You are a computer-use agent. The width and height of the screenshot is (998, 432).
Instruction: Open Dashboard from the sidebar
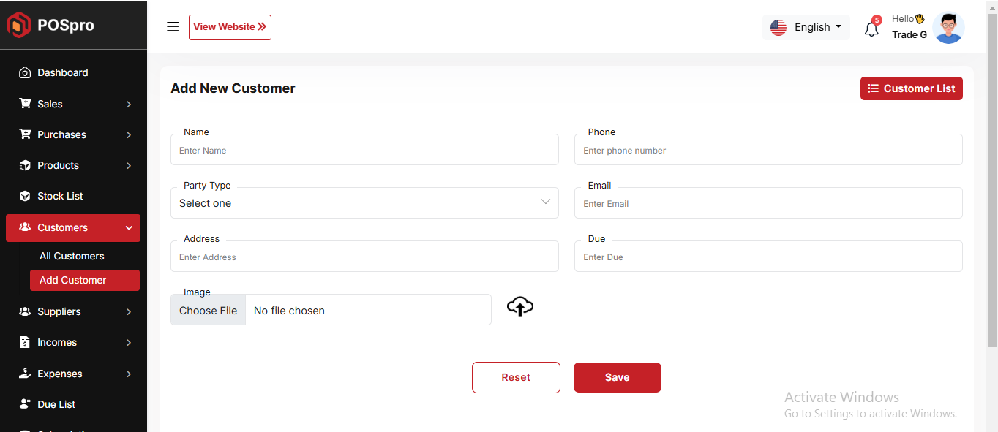[63, 72]
